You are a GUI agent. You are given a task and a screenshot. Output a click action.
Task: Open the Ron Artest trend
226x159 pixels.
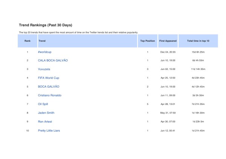pyautogui.click(x=45, y=122)
